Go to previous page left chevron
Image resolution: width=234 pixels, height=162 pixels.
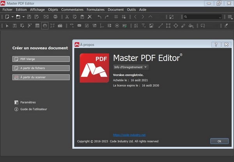pyautogui.click(x=135, y=17)
